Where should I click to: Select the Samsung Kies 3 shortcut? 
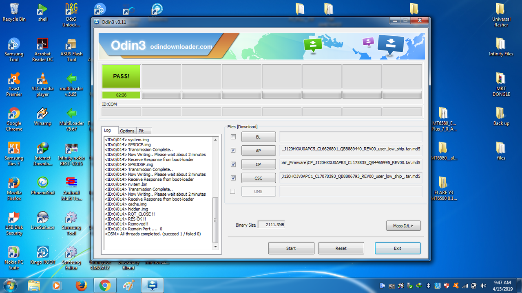(x=14, y=154)
